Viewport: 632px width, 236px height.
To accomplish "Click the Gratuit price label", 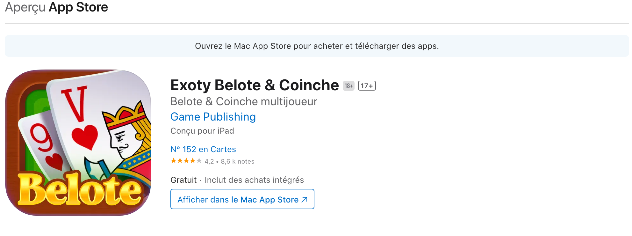I will coord(183,180).
